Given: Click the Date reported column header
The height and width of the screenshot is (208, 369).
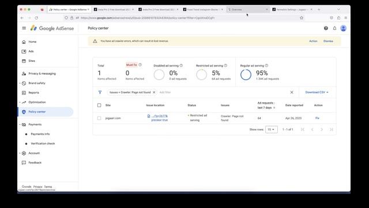Looking at the screenshot, I should (x=294, y=105).
